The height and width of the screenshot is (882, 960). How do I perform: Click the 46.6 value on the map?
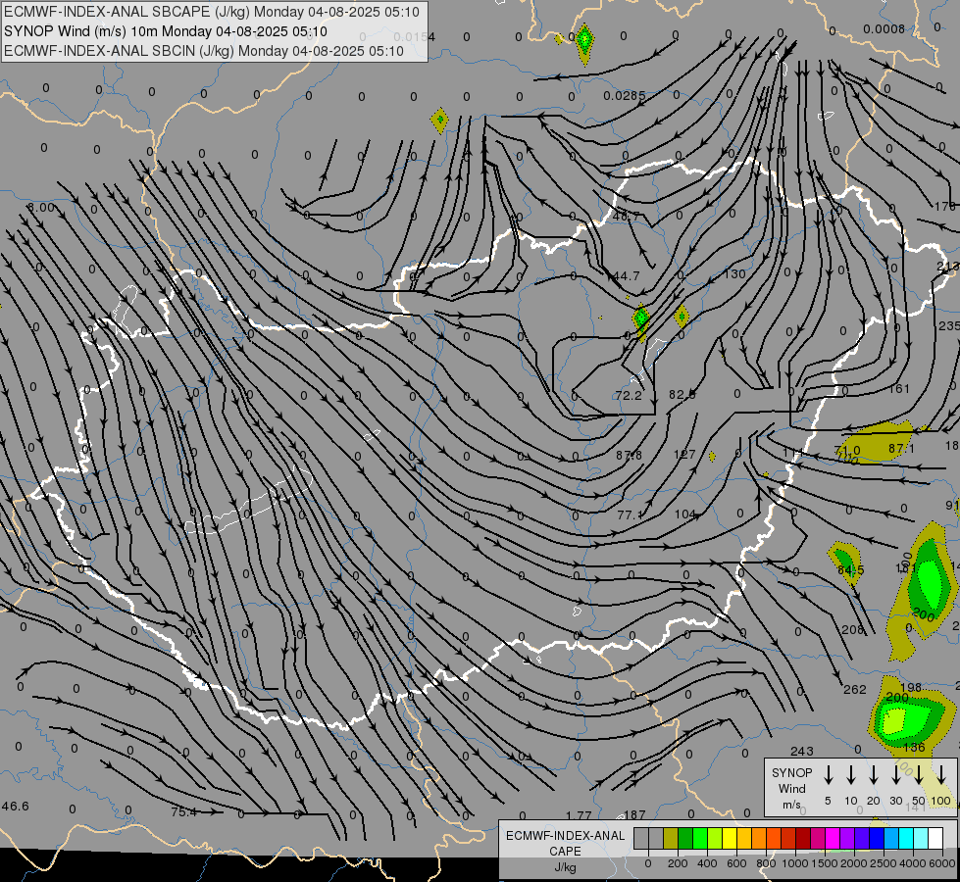click(x=16, y=807)
